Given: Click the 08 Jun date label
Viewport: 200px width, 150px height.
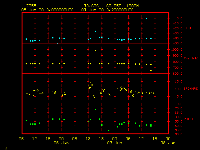Looking at the screenshot, I should [168, 143].
